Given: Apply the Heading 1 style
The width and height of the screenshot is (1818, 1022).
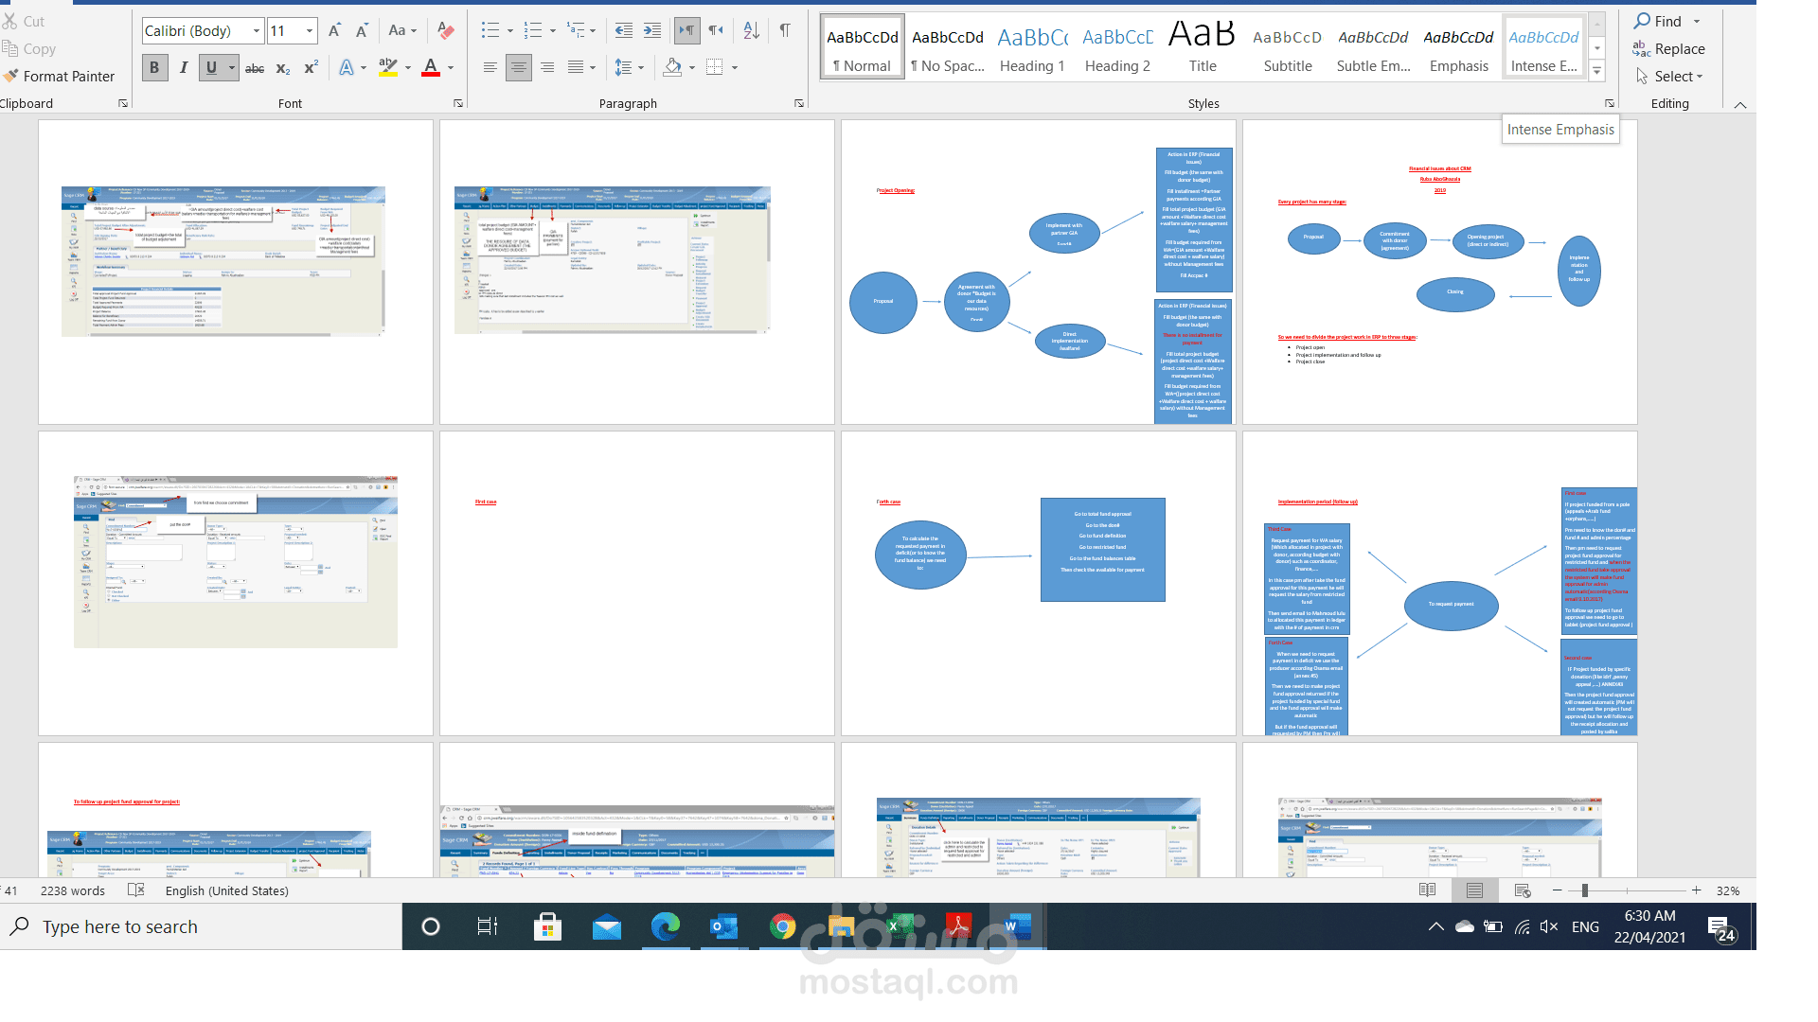Looking at the screenshot, I should pos(1032,46).
